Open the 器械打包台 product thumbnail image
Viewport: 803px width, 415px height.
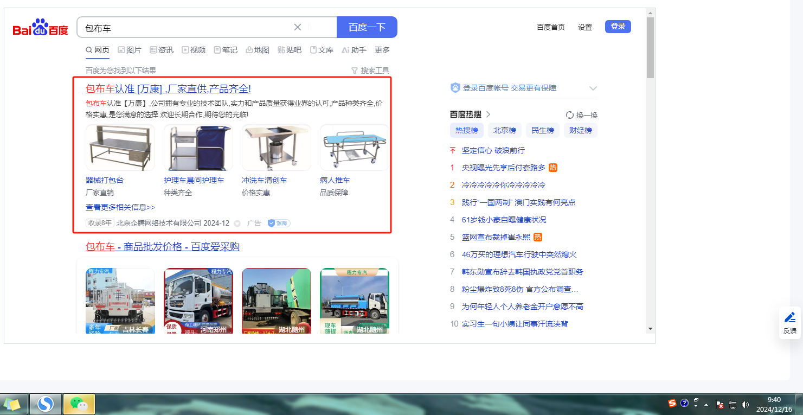tap(120, 148)
